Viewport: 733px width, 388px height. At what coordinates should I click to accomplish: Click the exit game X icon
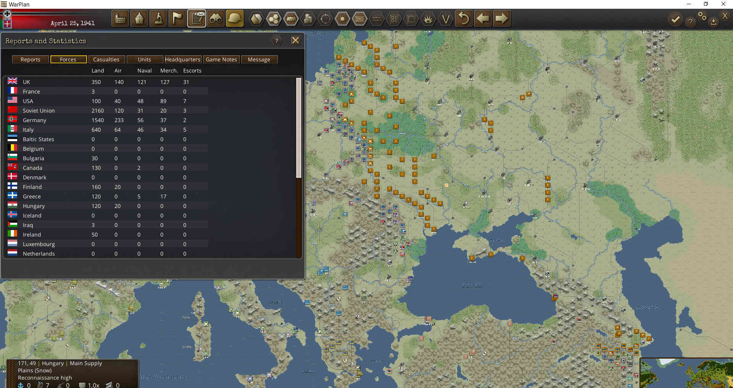725,16
